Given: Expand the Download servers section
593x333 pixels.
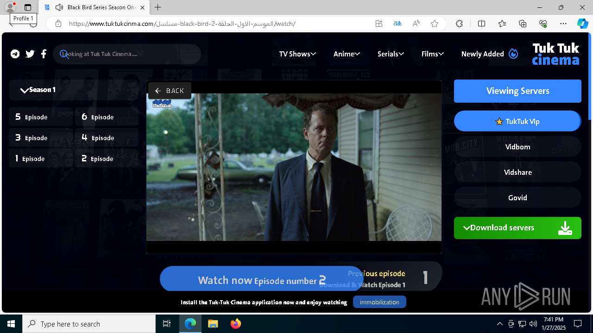Looking at the screenshot, I should coord(517,228).
